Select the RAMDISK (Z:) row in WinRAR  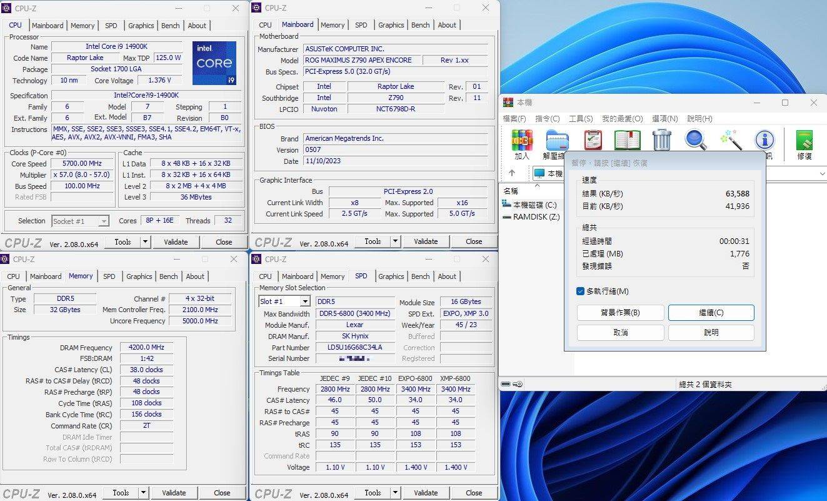tap(531, 217)
